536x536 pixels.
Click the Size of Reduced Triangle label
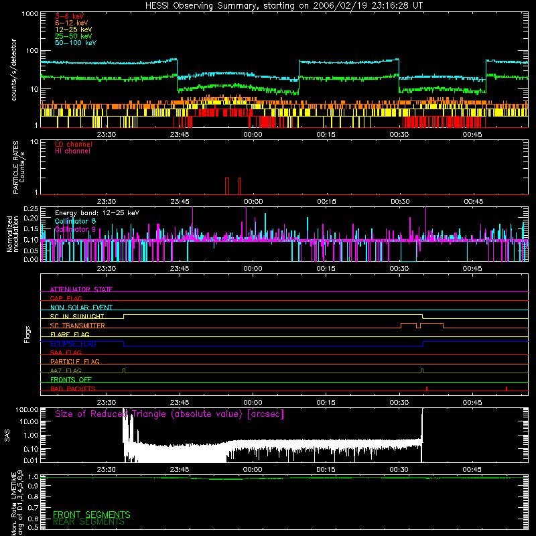click(x=170, y=414)
